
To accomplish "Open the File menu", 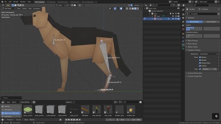I will point(6,2).
